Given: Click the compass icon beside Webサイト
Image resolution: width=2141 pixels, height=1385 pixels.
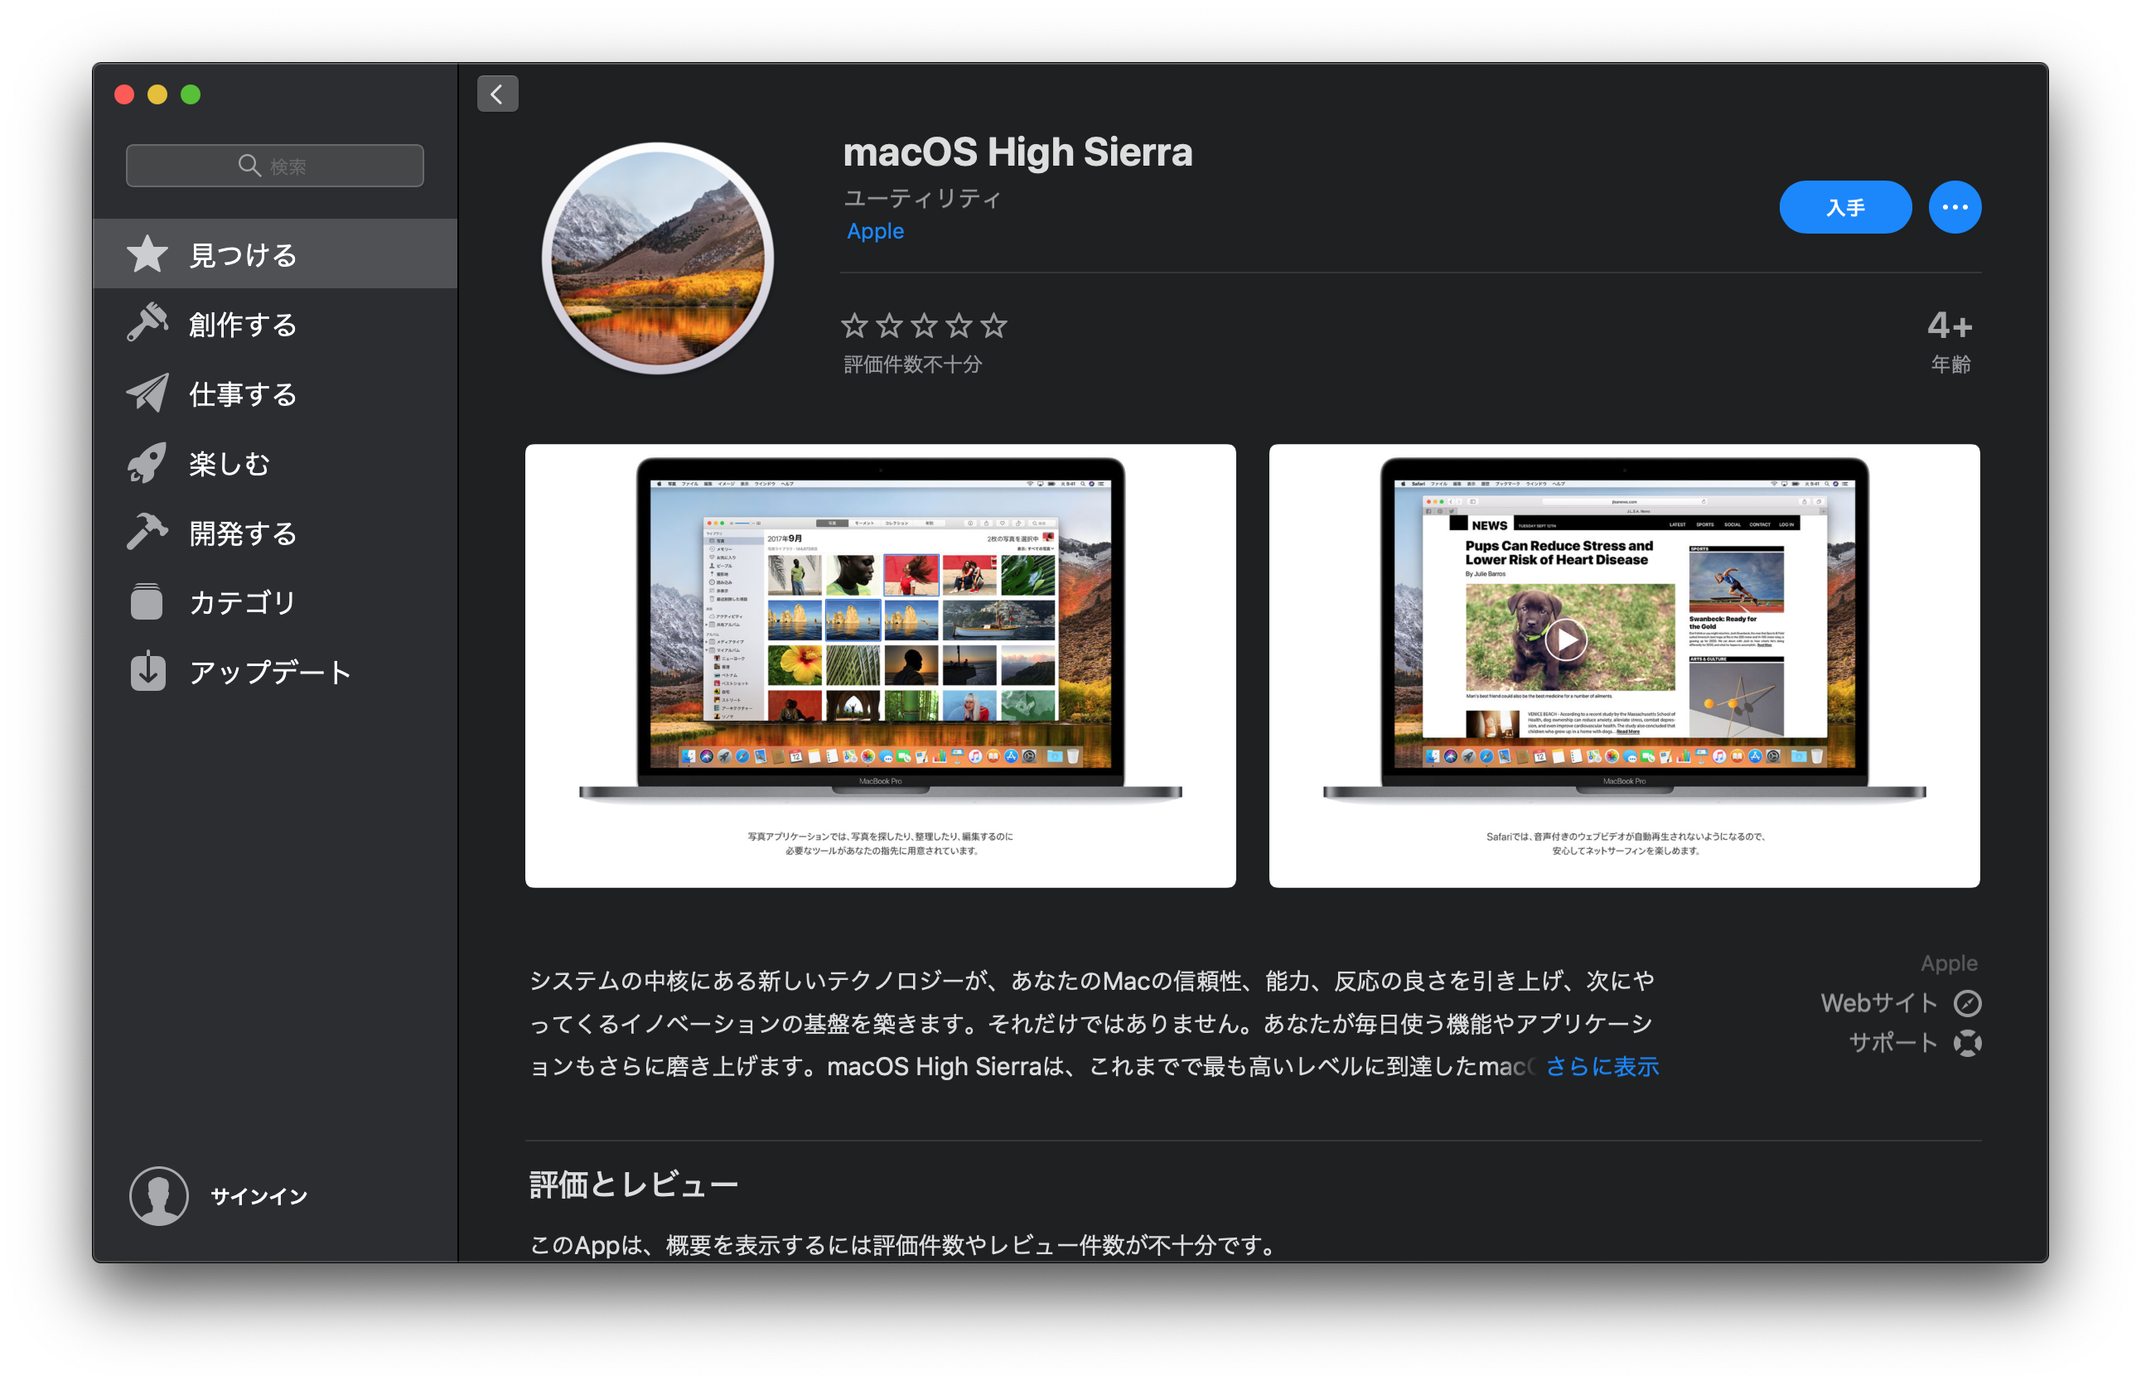Looking at the screenshot, I should tap(1967, 1003).
